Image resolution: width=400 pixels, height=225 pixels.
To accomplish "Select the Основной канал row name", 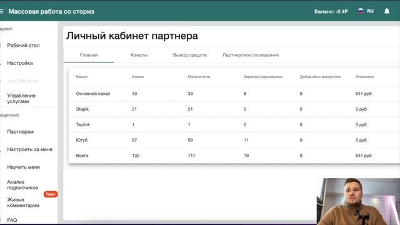I will (x=93, y=93).
